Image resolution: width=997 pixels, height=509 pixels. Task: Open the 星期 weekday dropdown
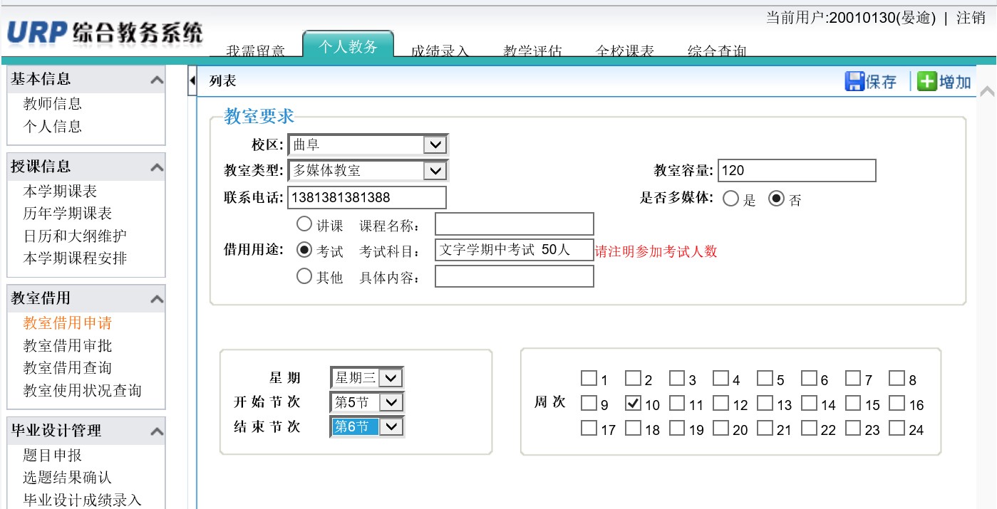coord(391,377)
